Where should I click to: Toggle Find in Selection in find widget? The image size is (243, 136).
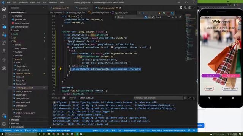click(176, 17)
